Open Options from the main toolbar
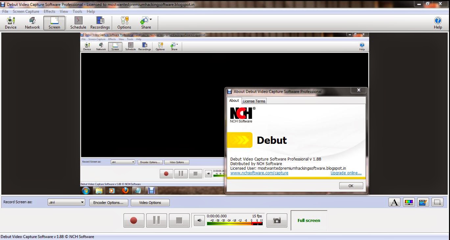The height and width of the screenshot is (240, 450). 124,23
